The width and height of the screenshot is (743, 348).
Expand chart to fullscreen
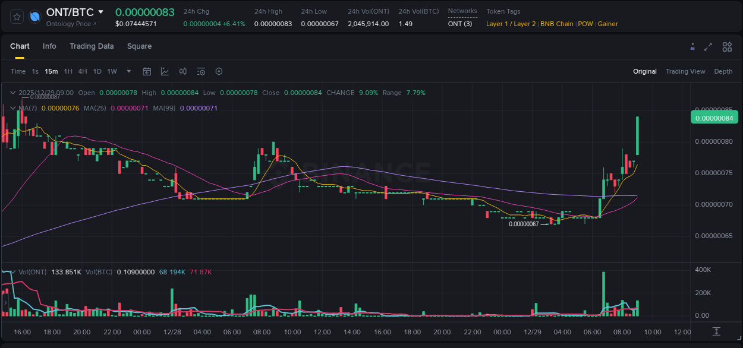[x=708, y=46]
